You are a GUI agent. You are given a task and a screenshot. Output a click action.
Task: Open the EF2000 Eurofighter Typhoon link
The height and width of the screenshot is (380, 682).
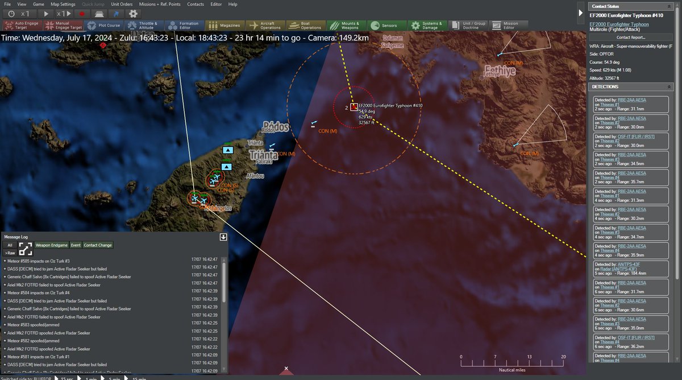point(619,24)
